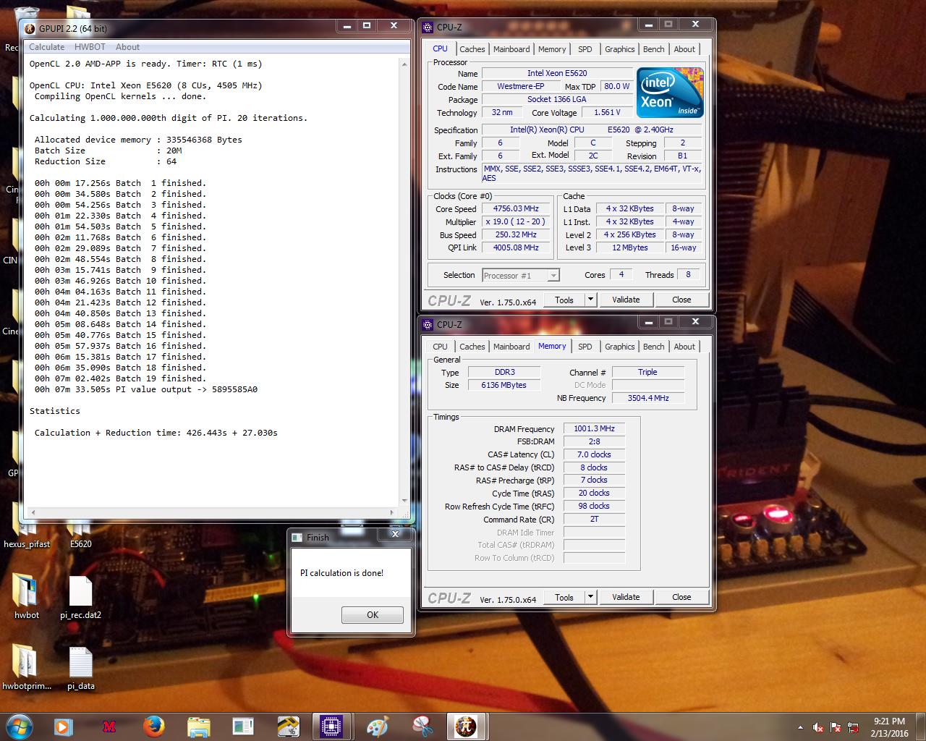The width and height of the screenshot is (926, 741).
Task: Open pi_rec.dat2 desktop file
Action: 80,597
